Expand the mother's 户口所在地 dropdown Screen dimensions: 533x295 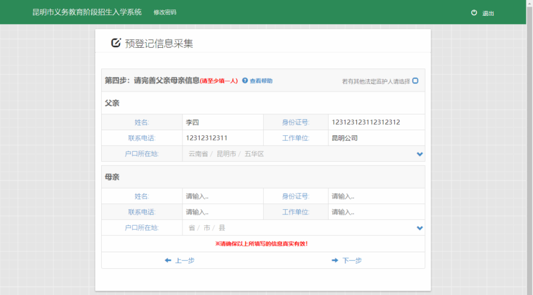coord(419,228)
